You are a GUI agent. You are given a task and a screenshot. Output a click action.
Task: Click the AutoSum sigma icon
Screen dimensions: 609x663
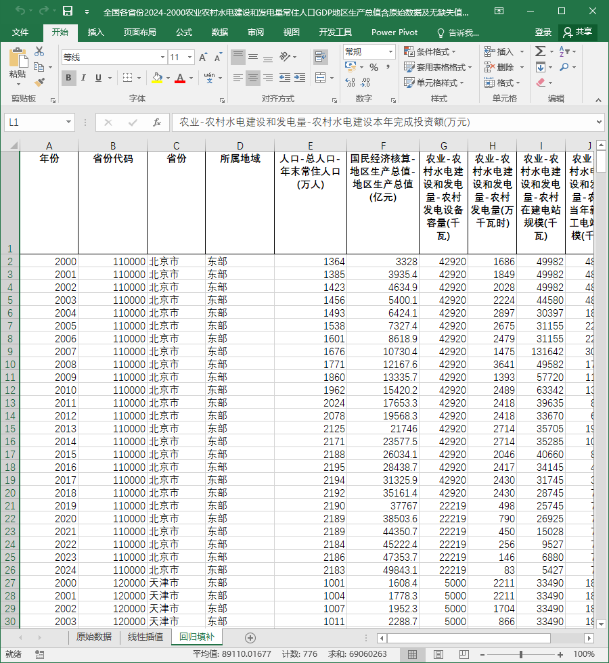540,51
